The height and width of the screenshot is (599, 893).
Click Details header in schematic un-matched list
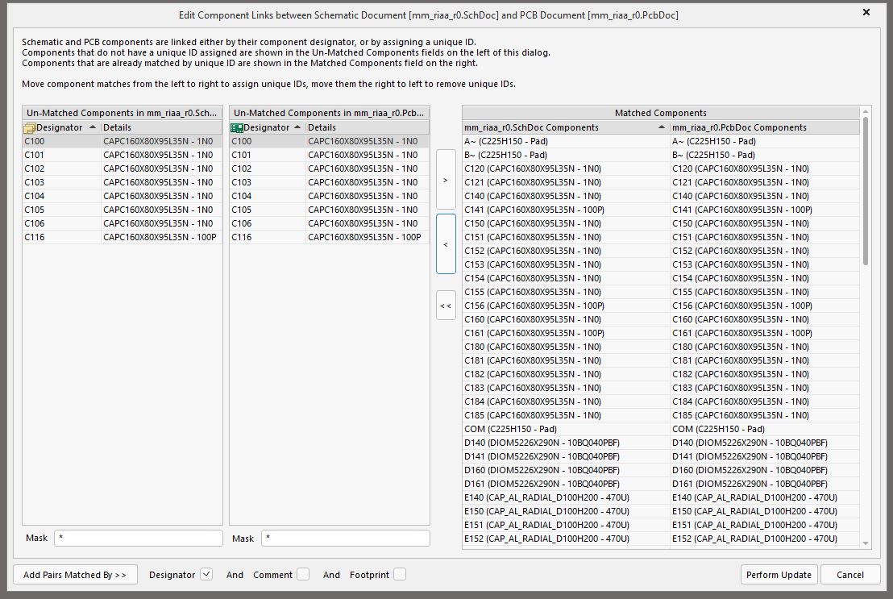(x=161, y=127)
